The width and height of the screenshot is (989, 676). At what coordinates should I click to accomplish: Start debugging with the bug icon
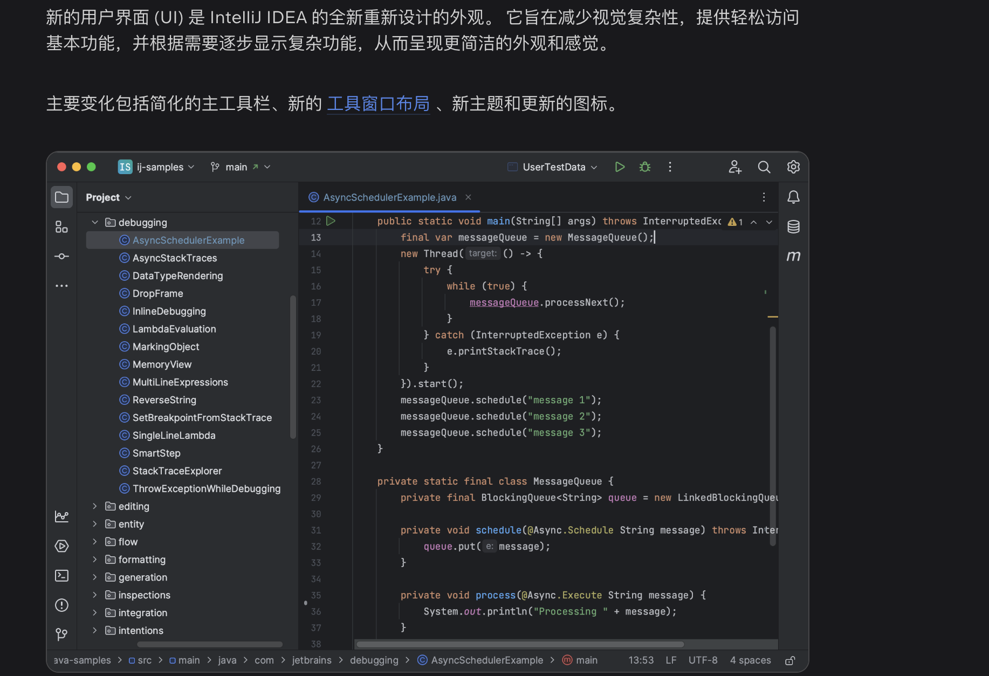tap(645, 167)
